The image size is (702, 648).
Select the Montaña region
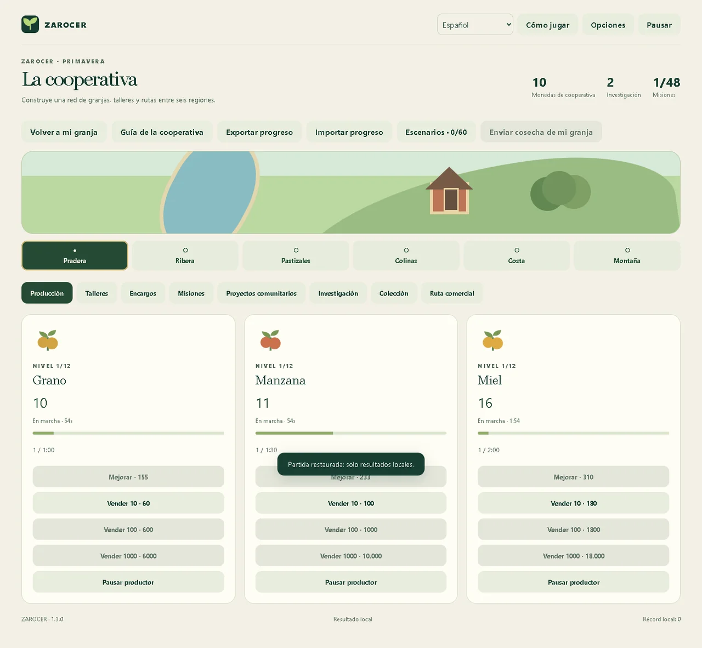tap(627, 255)
